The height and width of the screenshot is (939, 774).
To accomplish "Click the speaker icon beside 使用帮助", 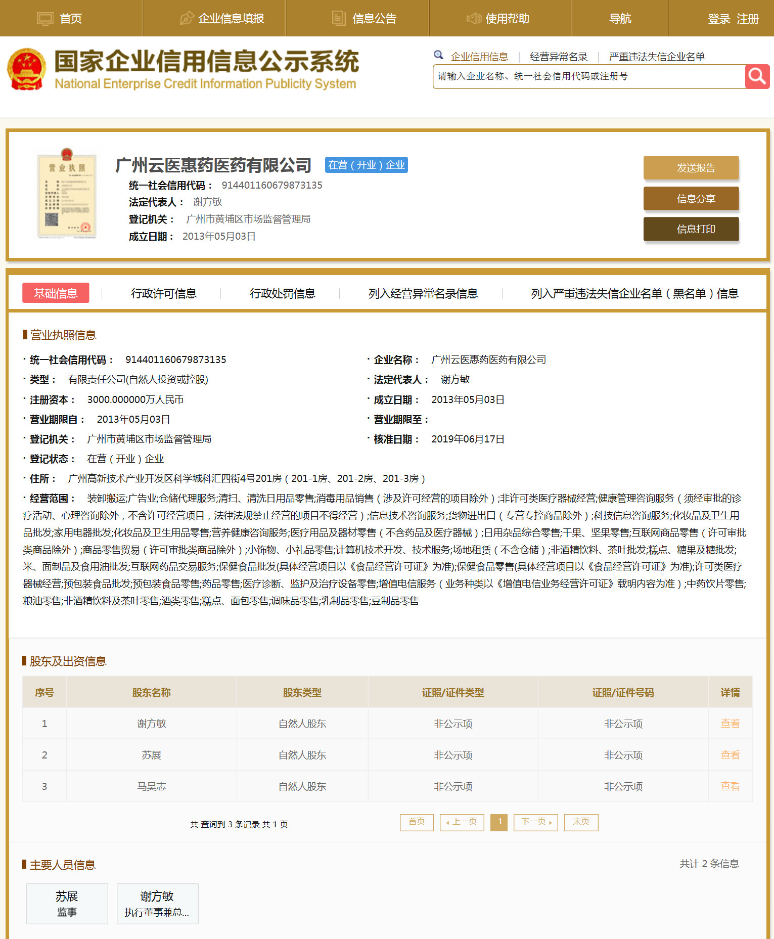I will [x=473, y=19].
